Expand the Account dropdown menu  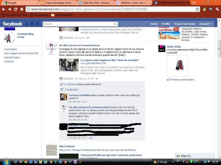pyautogui.click(x=205, y=24)
